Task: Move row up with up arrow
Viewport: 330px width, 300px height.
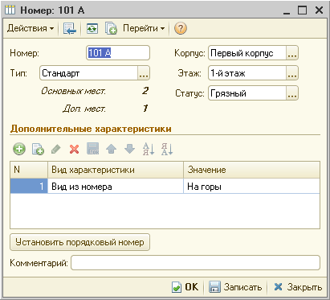Action: (112, 149)
